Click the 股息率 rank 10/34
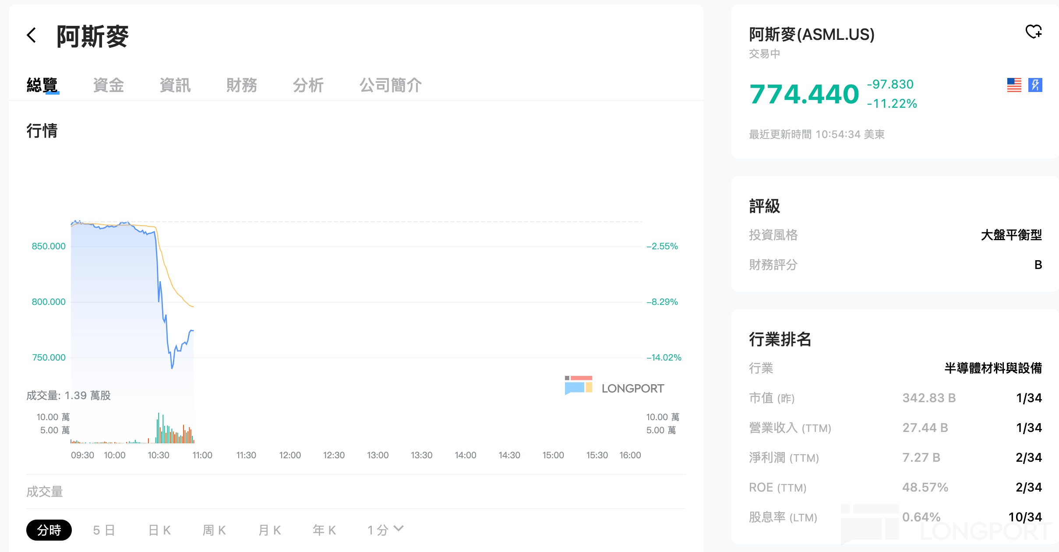 [1025, 517]
